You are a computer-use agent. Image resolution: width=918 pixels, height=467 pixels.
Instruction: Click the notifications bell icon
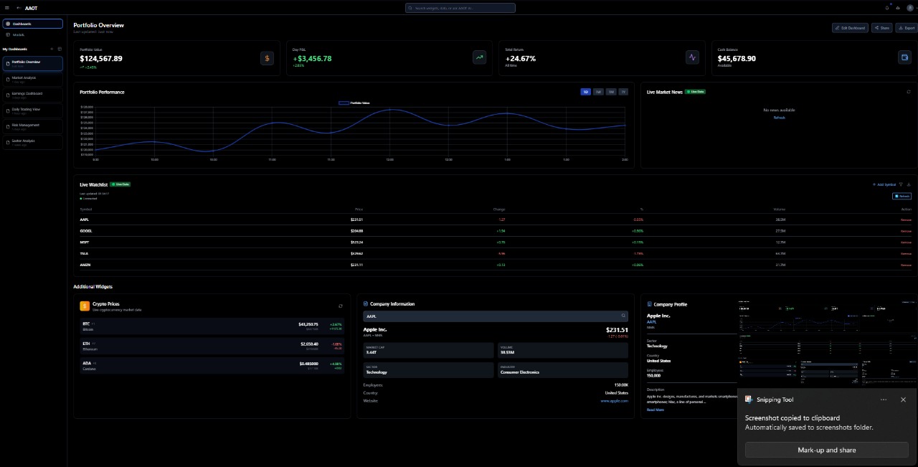[x=887, y=8]
